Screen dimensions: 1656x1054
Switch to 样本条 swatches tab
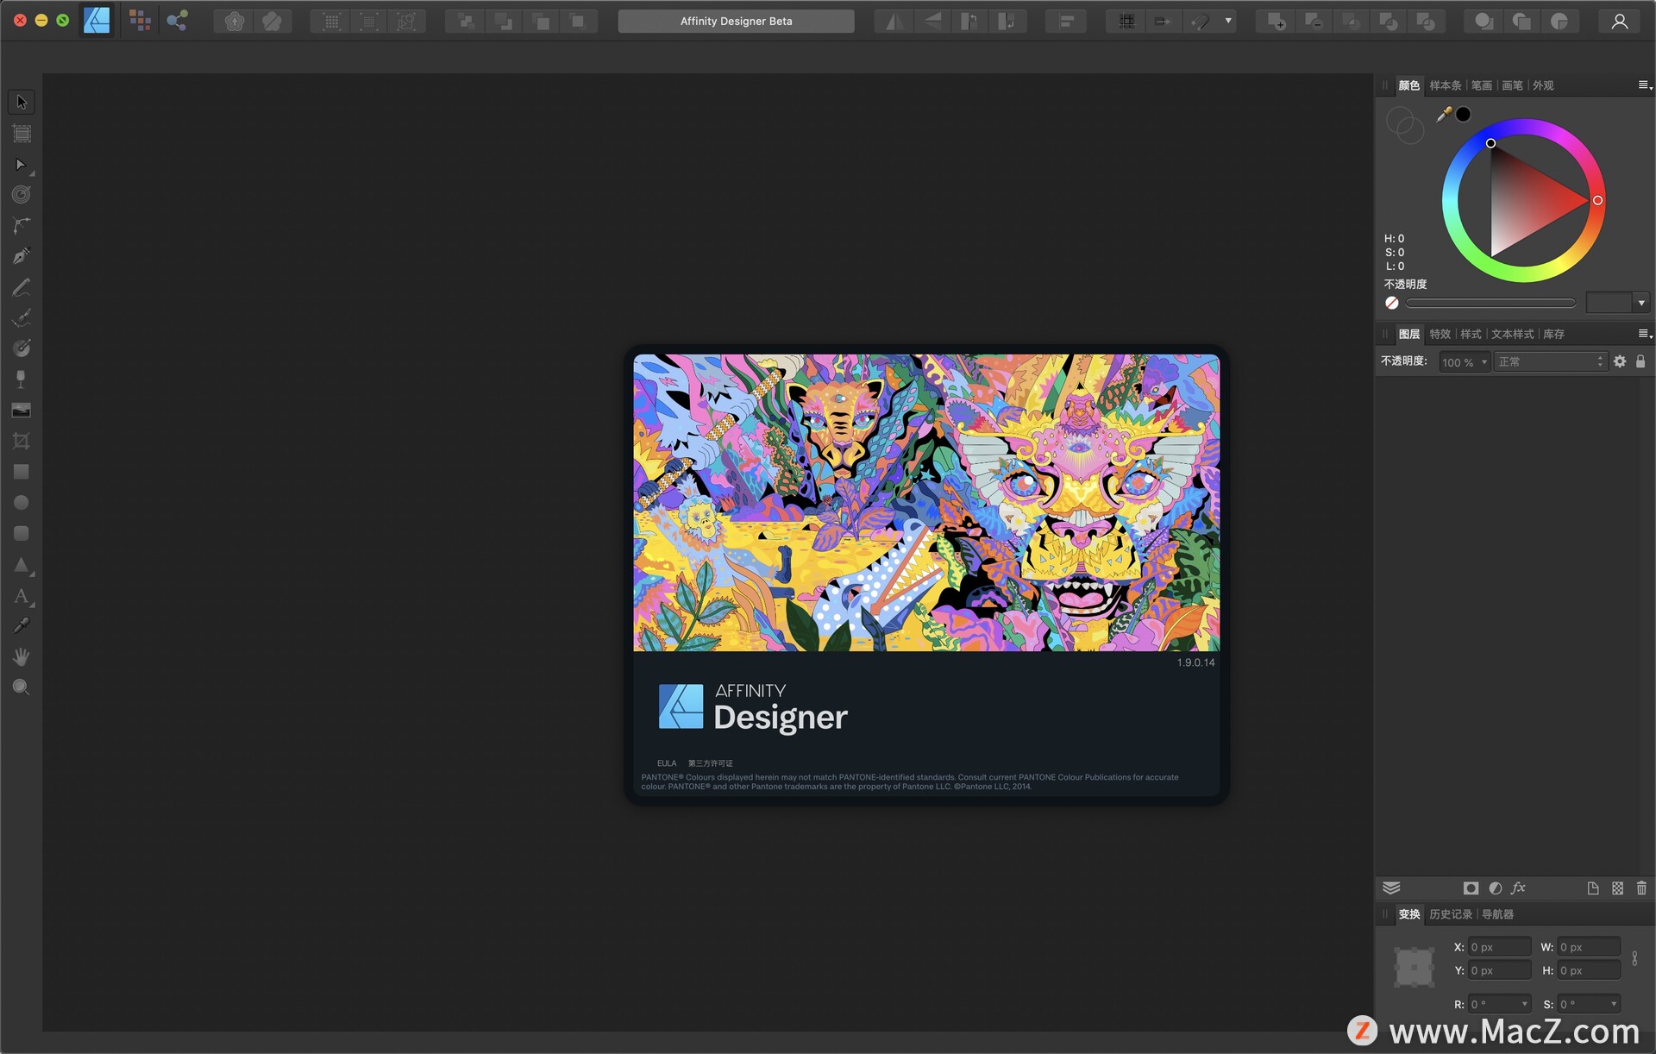1446,85
